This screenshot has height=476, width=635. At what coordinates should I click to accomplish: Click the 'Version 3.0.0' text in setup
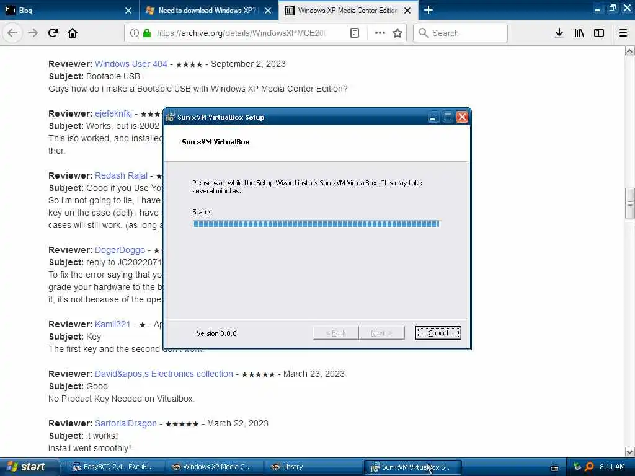tap(216, 333)
